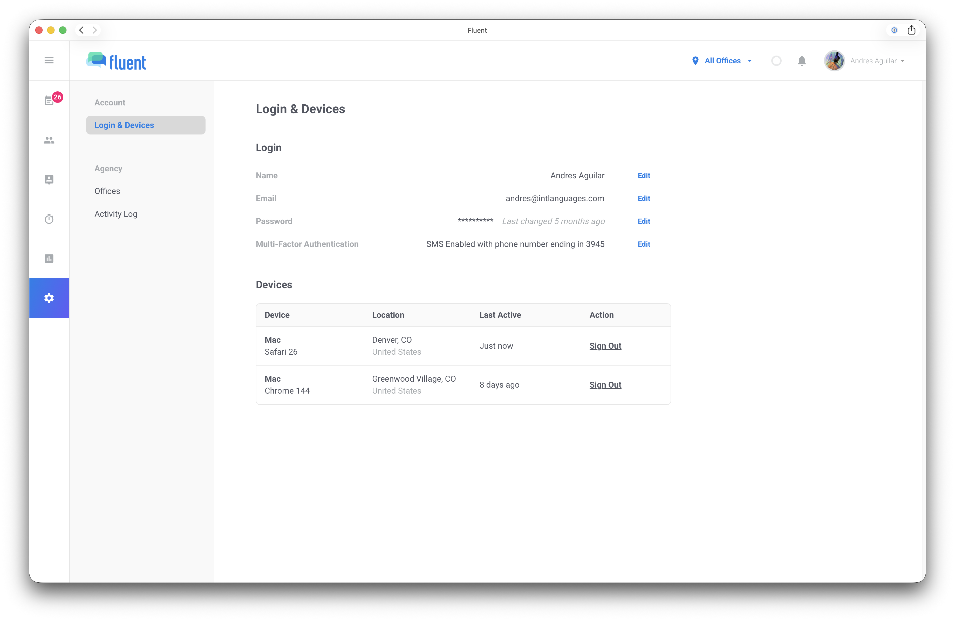Open the Share menu in the titlebar
The height and width of the screenshot is (621, 955).
pyautogui.click(x=912, y=30)
